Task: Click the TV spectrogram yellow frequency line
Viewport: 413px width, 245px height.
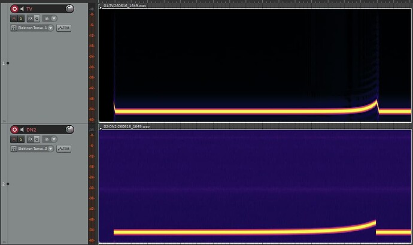Action: click(x=237, y=111)
